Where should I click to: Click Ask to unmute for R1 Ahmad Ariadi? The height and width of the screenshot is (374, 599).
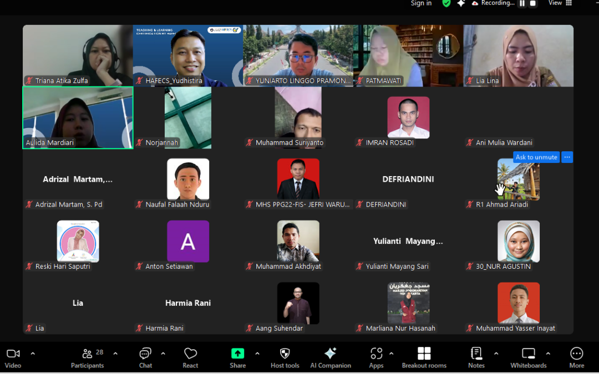(536, 157)
